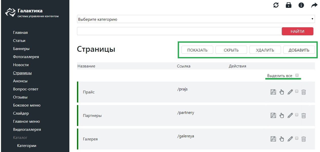Open Новости in the sidebar menu
The height and width of the screenshot is (152, 320).
point(21,65)
